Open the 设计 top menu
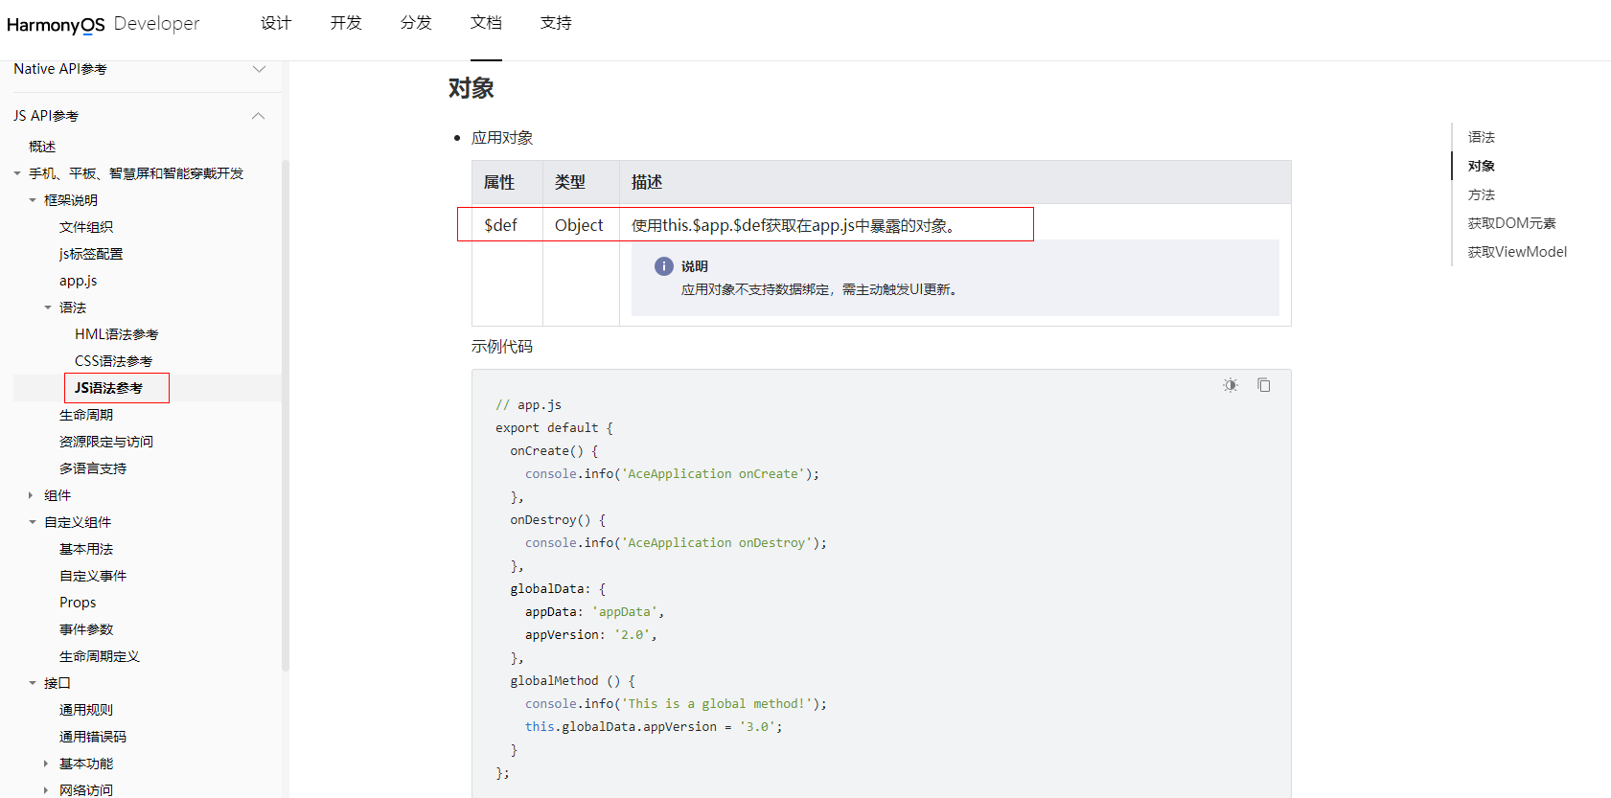 click(276, 23)
